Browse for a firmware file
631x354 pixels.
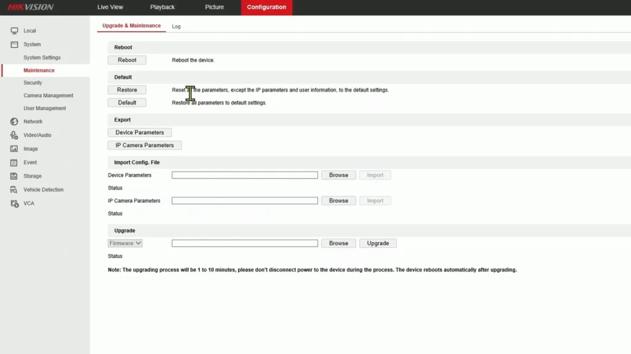[x=338, y=243]
